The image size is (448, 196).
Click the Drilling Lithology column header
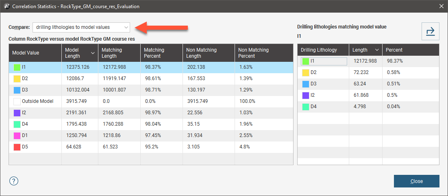[323, 50]
